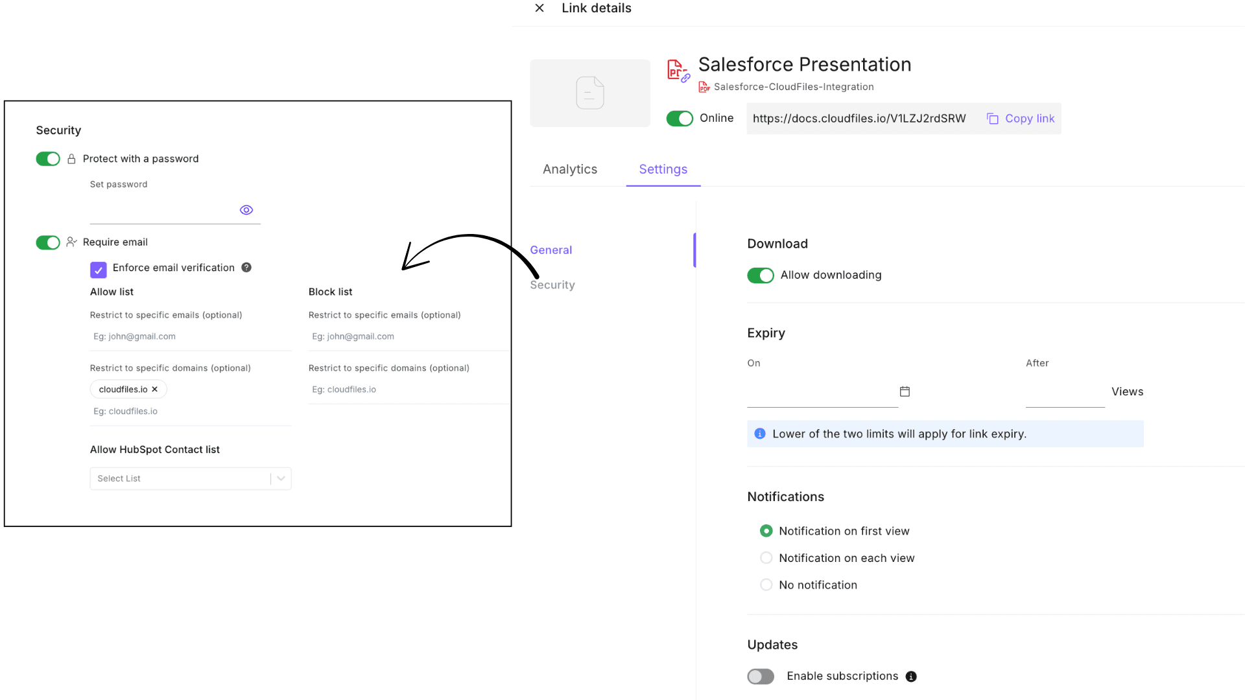The image size is (1245, 700).
Task: Click the Select List dropdown chevron
Action: coord(281,479)
